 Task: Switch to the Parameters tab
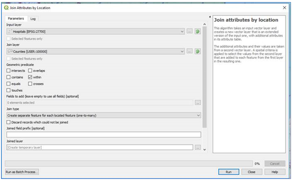coord(16,18)
